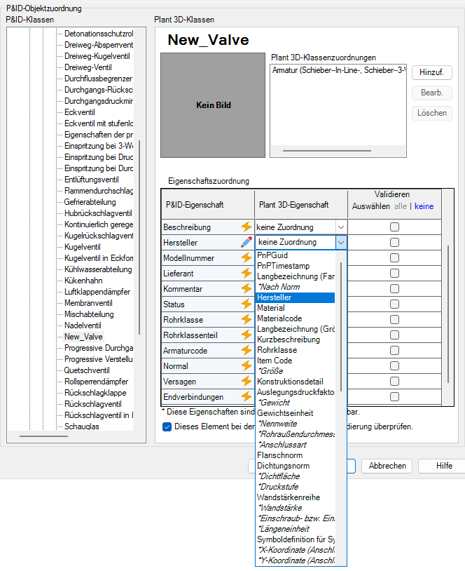Open the Beschreibung Plant 3D property dropdown
The image size is (465, 571).
click(341, 227)
